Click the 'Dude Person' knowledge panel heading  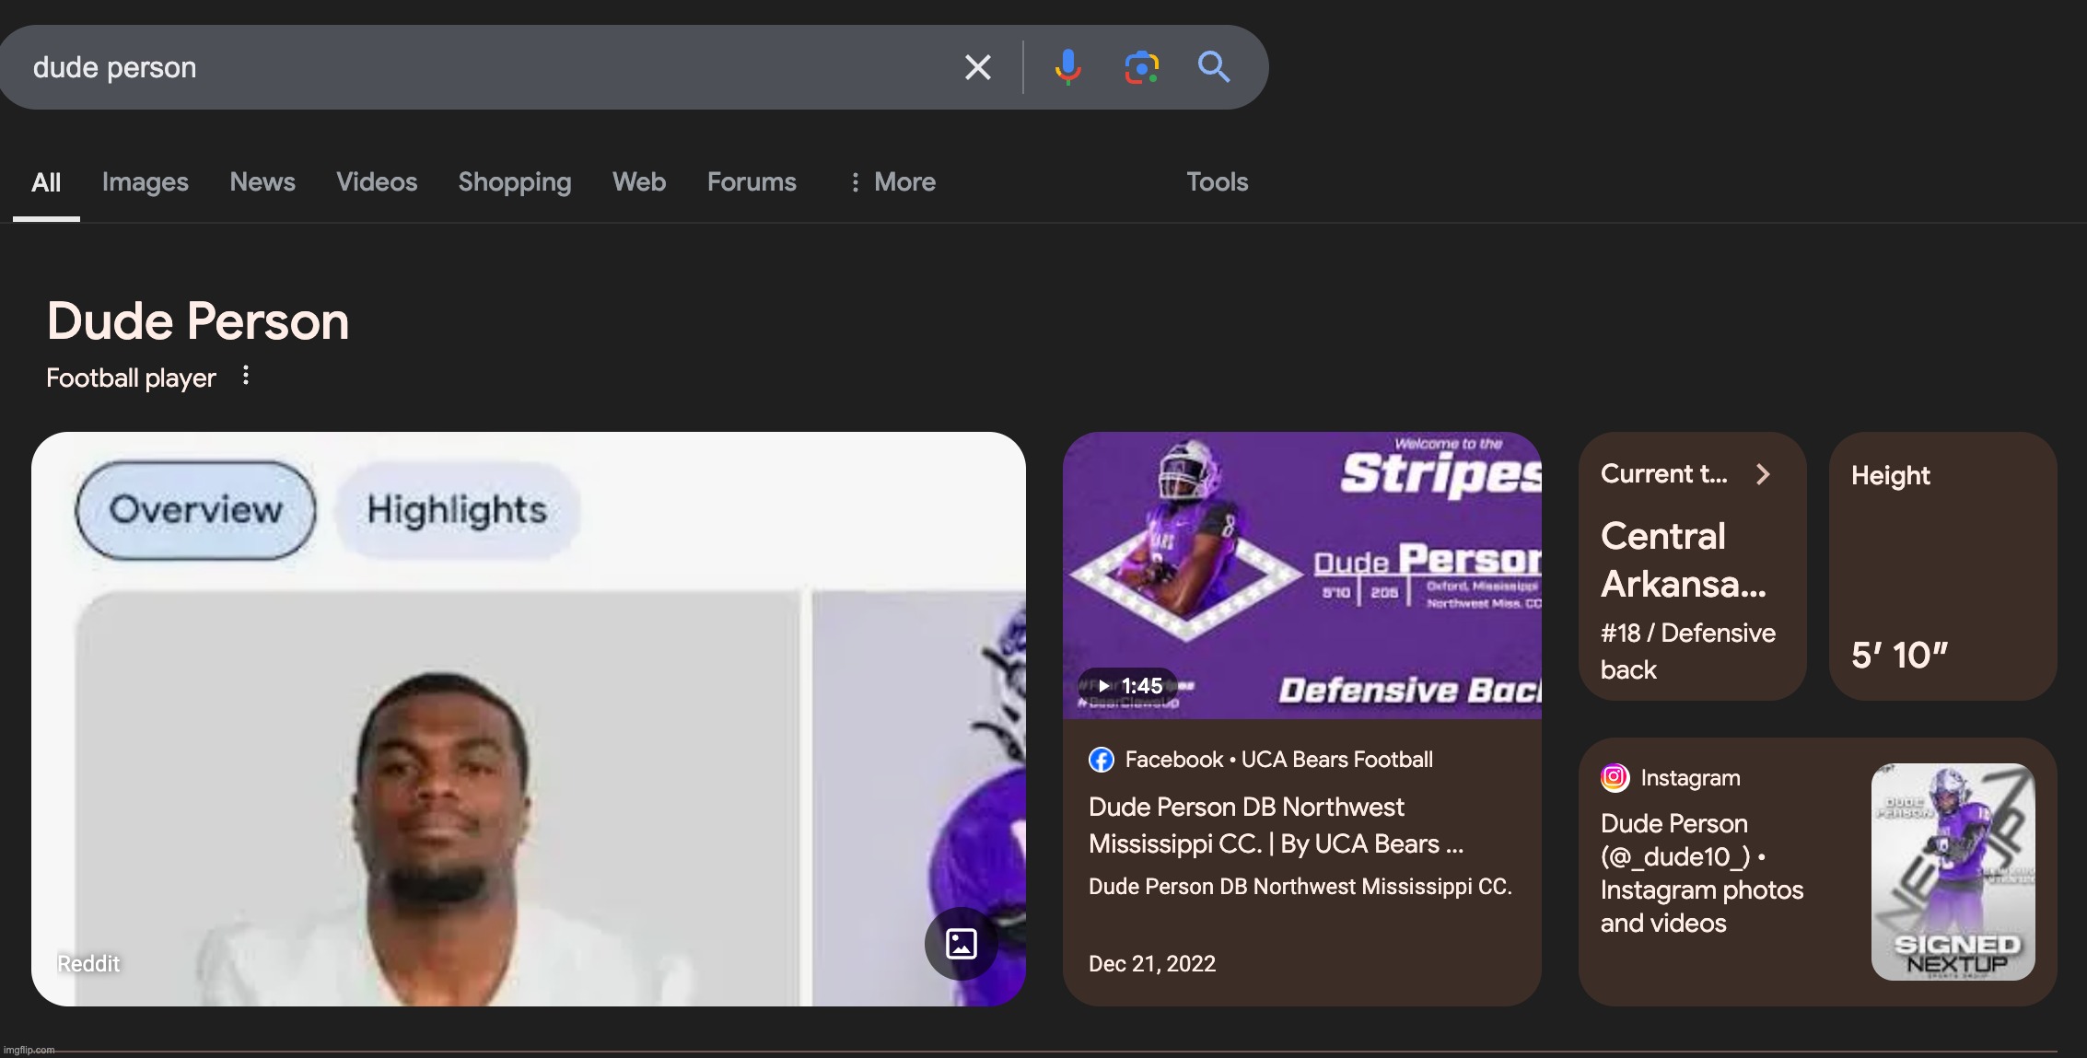[x=198, y=321]
